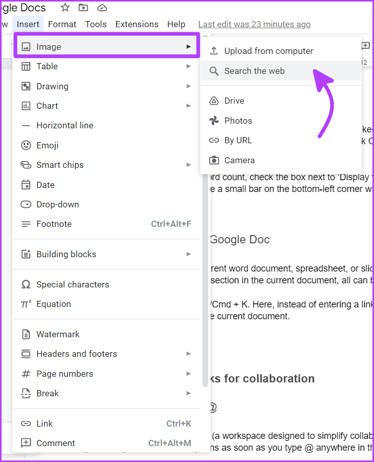
Task: Click the Photos pinwheel icon
Action: [x=214, y=121]
